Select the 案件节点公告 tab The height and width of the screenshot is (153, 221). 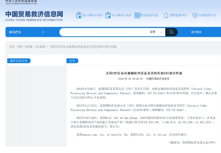19,61
